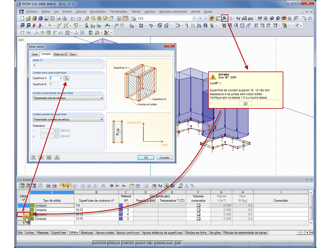Toggle Volumes compostos checkbox for surfaces 7-9

[199, 205]
